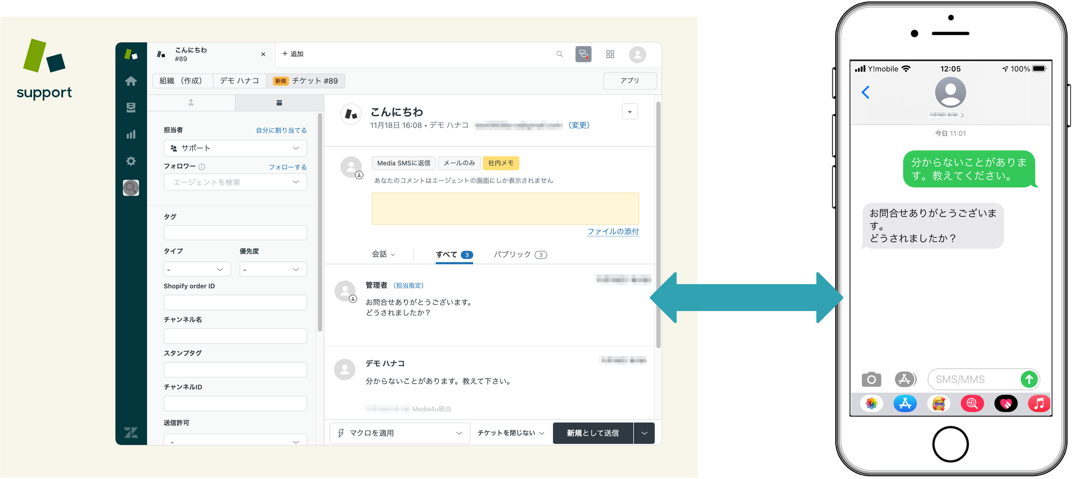Screen dimensions: 1076x479
Task: Click the チャンネルID input field
Action: [x=235, y=403]
